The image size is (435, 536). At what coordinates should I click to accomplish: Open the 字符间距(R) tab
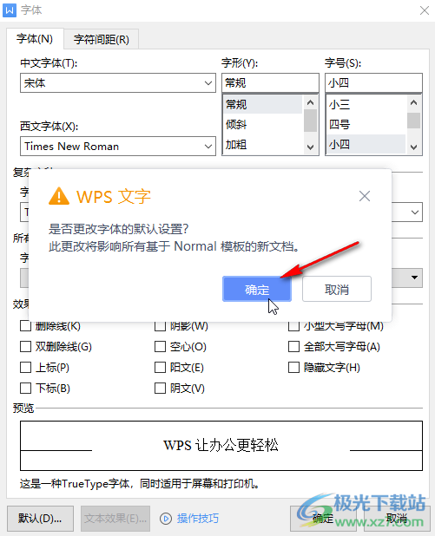pyautogui.click(x=102, y=40)
